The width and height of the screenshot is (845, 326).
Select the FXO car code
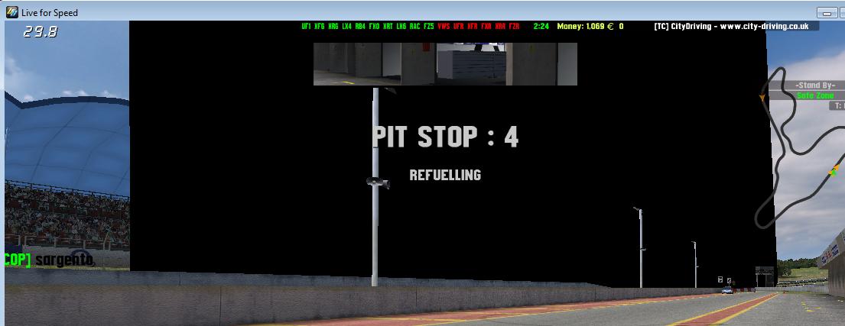click(x=374, y=26)
